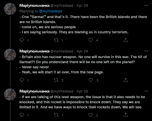Open more options on third tweet
The height and width of the screenshot is (121, 152).
[146, 91]
